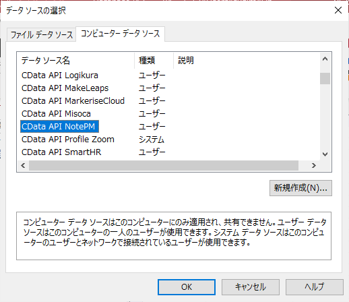The image size is (349, 302).
Task: Click the horizontal scroll left arrow
Action: click(23, 166)
